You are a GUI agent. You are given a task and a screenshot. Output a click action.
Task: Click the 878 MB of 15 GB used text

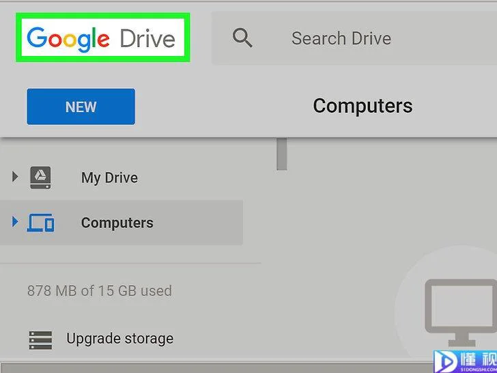pyautogui.click(x=100, y=290)
